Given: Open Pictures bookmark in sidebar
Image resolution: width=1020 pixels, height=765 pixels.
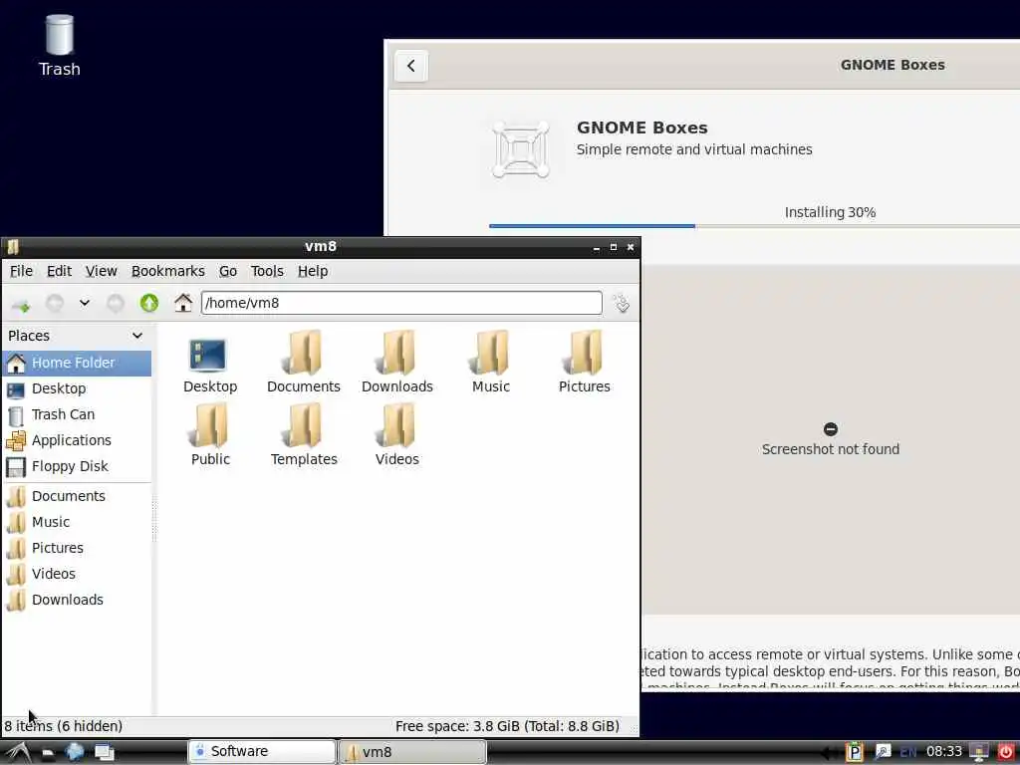Looking at the screenshot, I should (x=77, y=549).
